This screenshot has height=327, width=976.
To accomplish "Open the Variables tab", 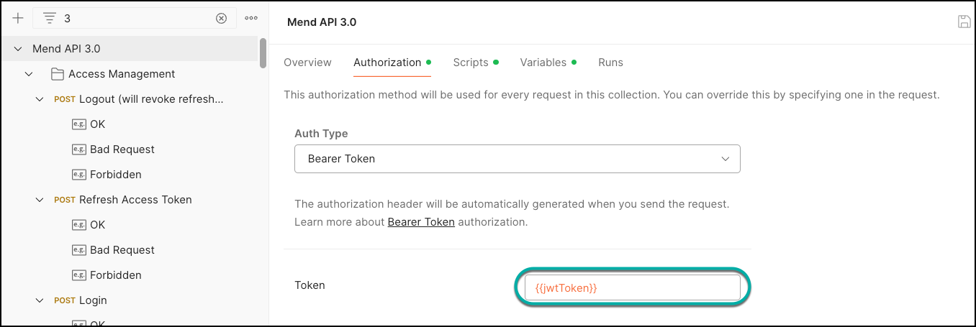I will pos(543,63).
